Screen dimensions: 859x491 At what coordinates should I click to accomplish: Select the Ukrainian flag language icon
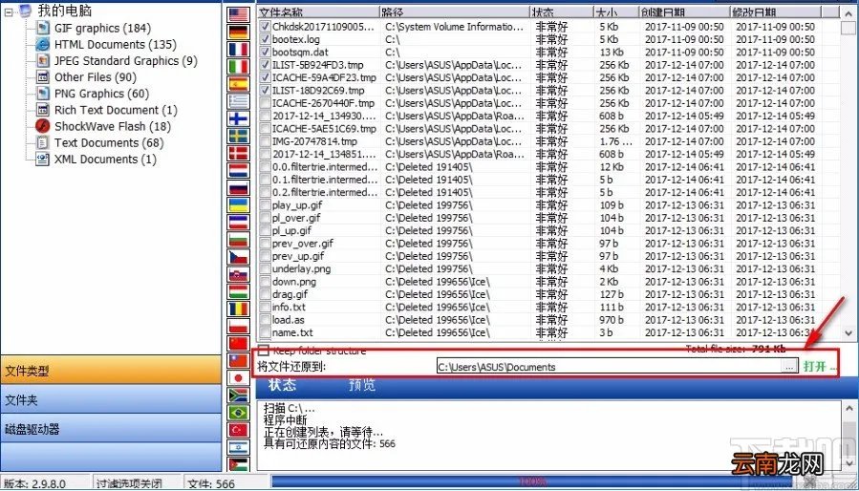point(239,205)
